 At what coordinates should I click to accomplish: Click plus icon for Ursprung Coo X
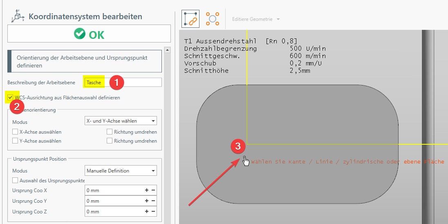(147, 190)
